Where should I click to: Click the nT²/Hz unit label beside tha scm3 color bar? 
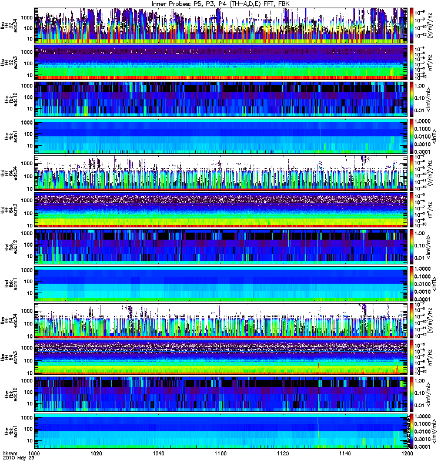[430, 62]
